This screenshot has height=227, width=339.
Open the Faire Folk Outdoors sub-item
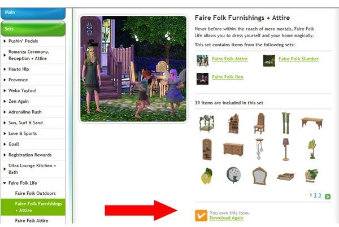[35, 193]
